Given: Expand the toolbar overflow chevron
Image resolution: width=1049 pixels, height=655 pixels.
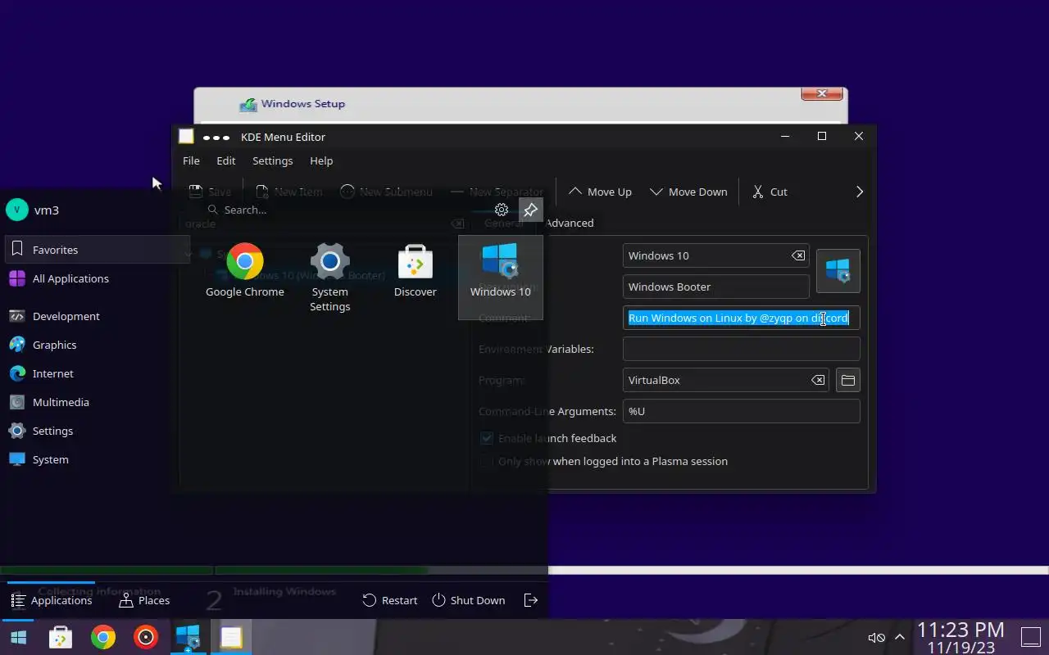Looking at the screenshot, I should point(859,192).
